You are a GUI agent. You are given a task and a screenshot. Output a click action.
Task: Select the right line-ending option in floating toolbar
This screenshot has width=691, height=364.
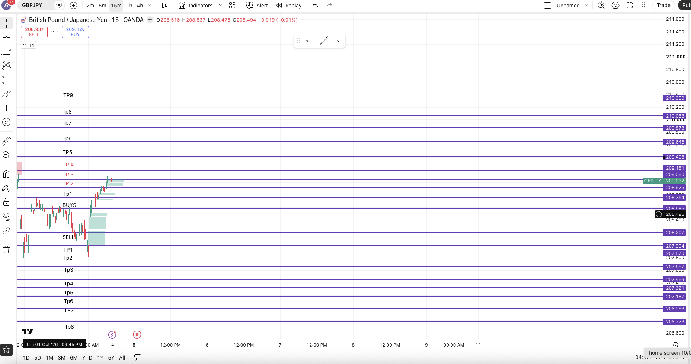point(338,41)
